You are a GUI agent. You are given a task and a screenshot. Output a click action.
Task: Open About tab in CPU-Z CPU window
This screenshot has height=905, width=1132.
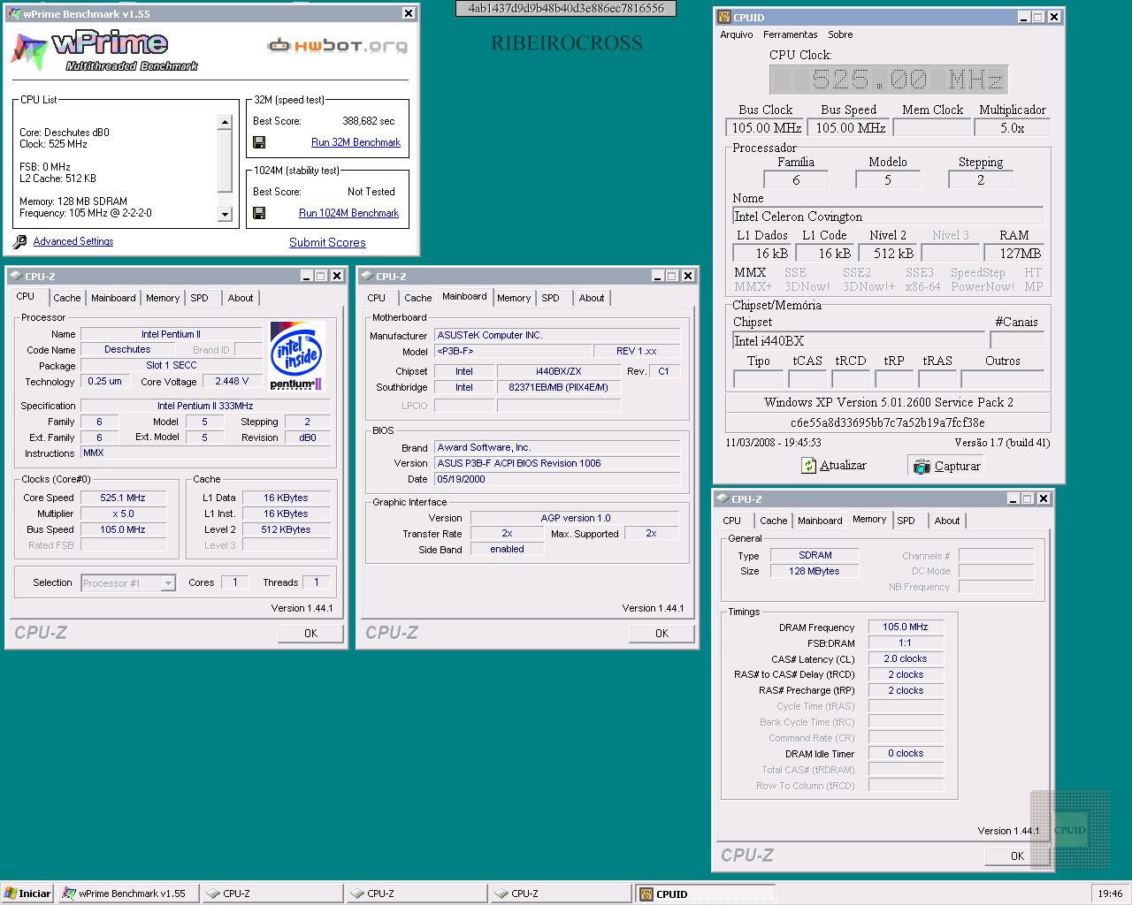241,298
